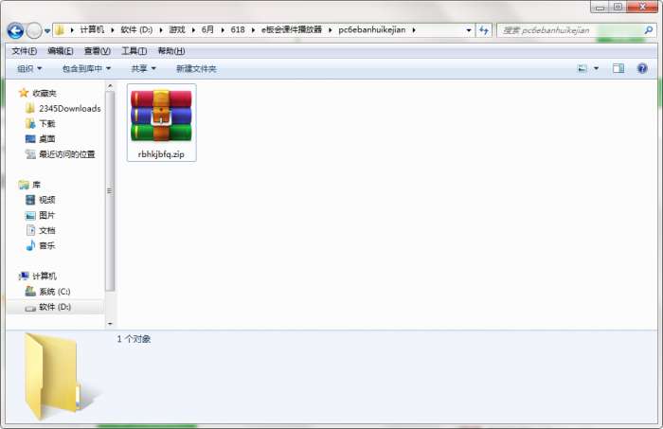Select the rbhkjbfq.zip archive icon
This screenshot has width=663, height=429.
[x=161, y=116]
